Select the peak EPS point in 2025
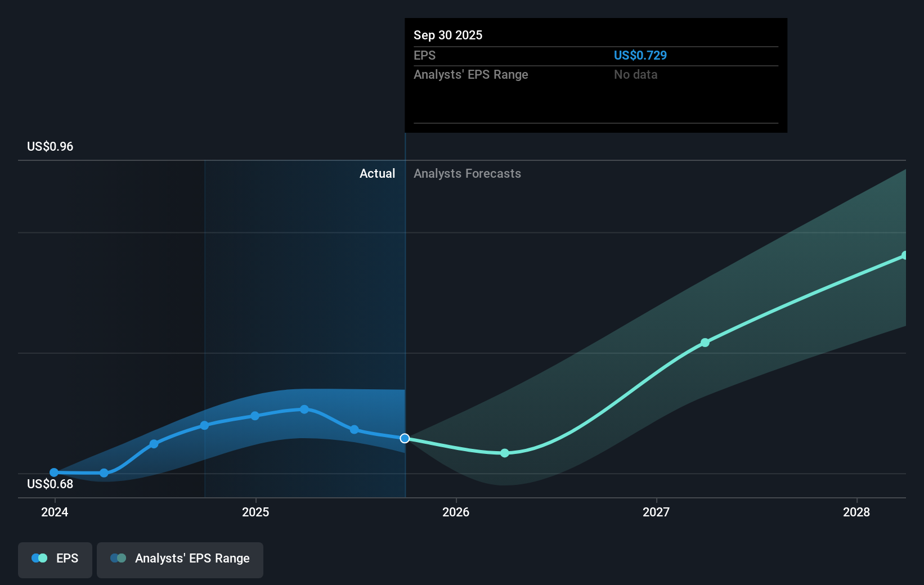 [304, 409]
